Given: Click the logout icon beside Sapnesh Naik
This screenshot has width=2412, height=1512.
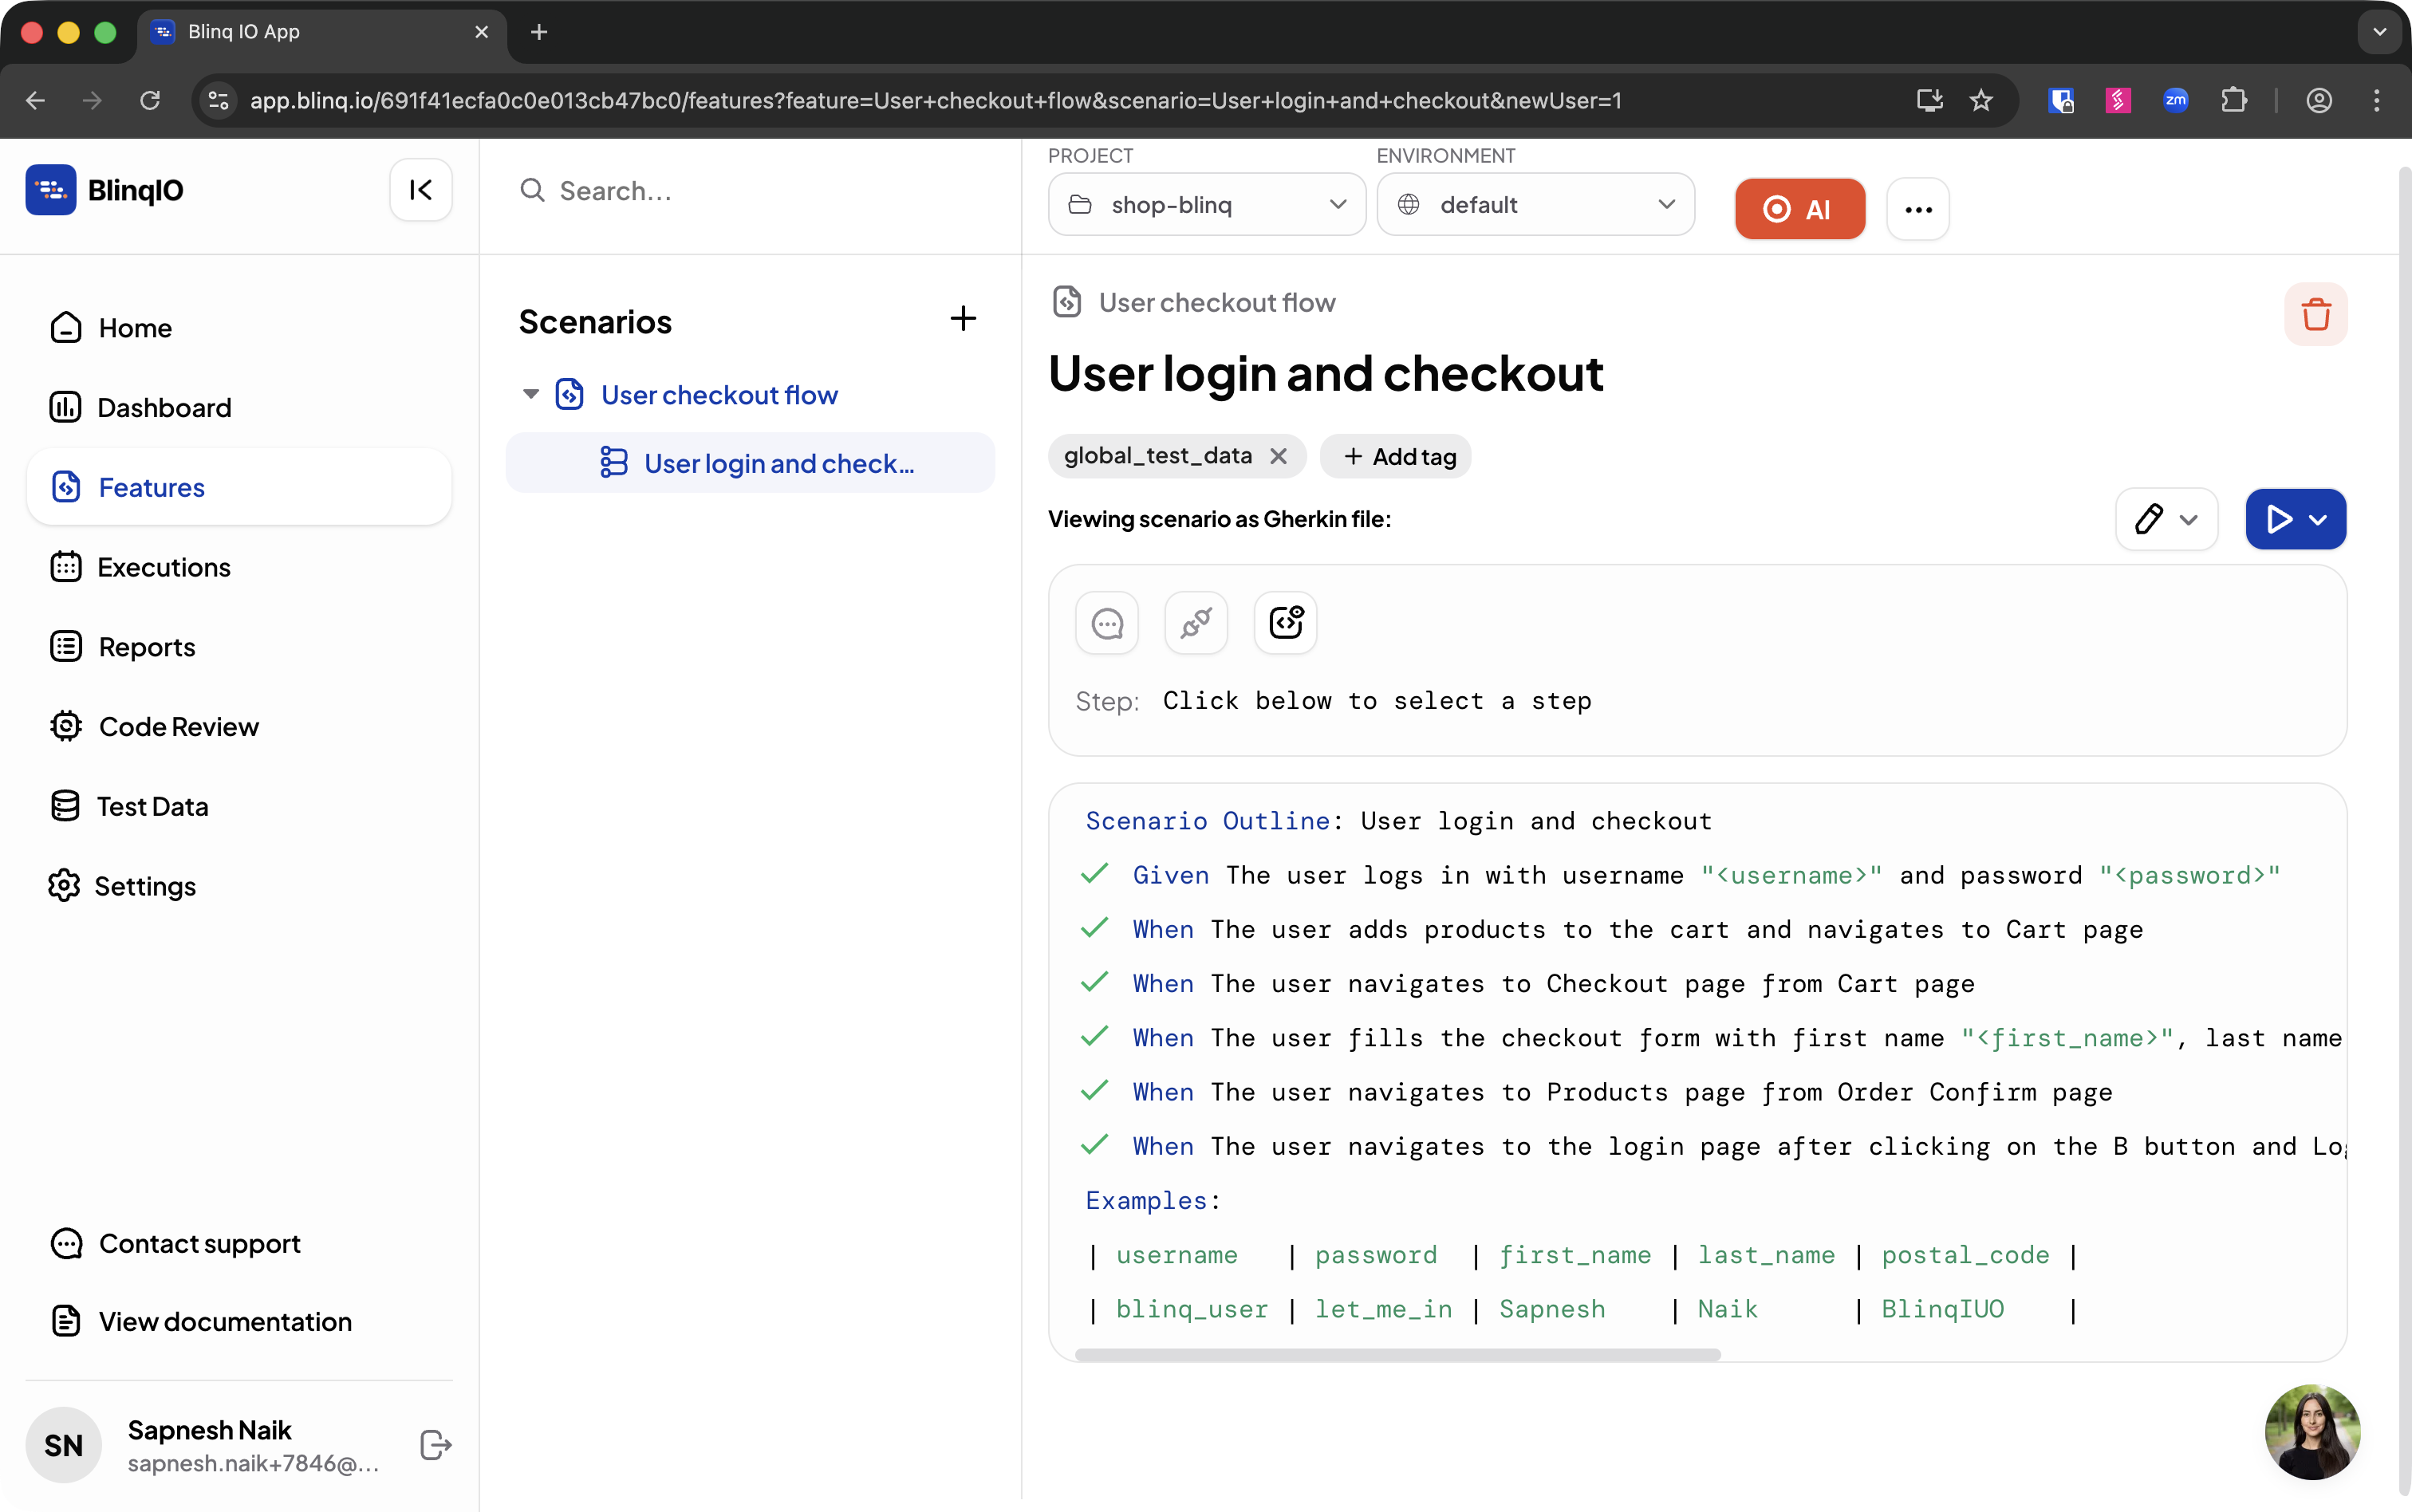Looking at the screenshot, I should point(435,1444).
